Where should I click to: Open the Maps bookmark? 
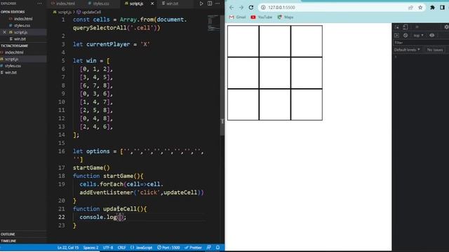pos(286,17)
